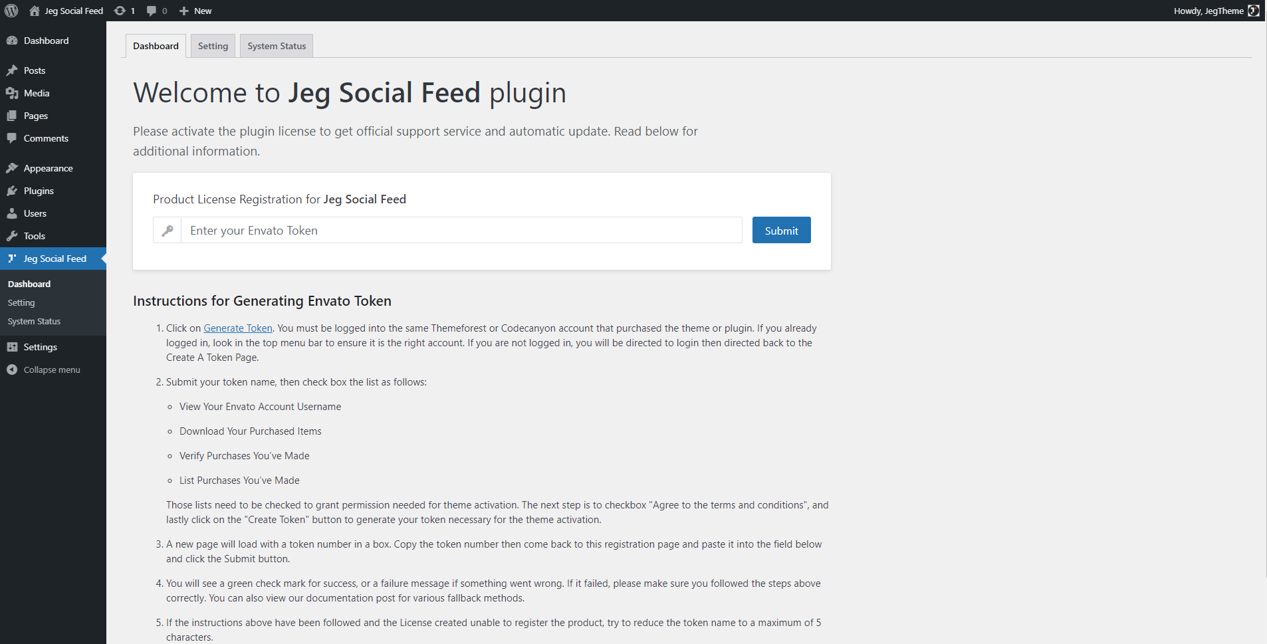Follow the Generate Token link
The height and width of the screenshot is (644, 1267).
point(238,328)
